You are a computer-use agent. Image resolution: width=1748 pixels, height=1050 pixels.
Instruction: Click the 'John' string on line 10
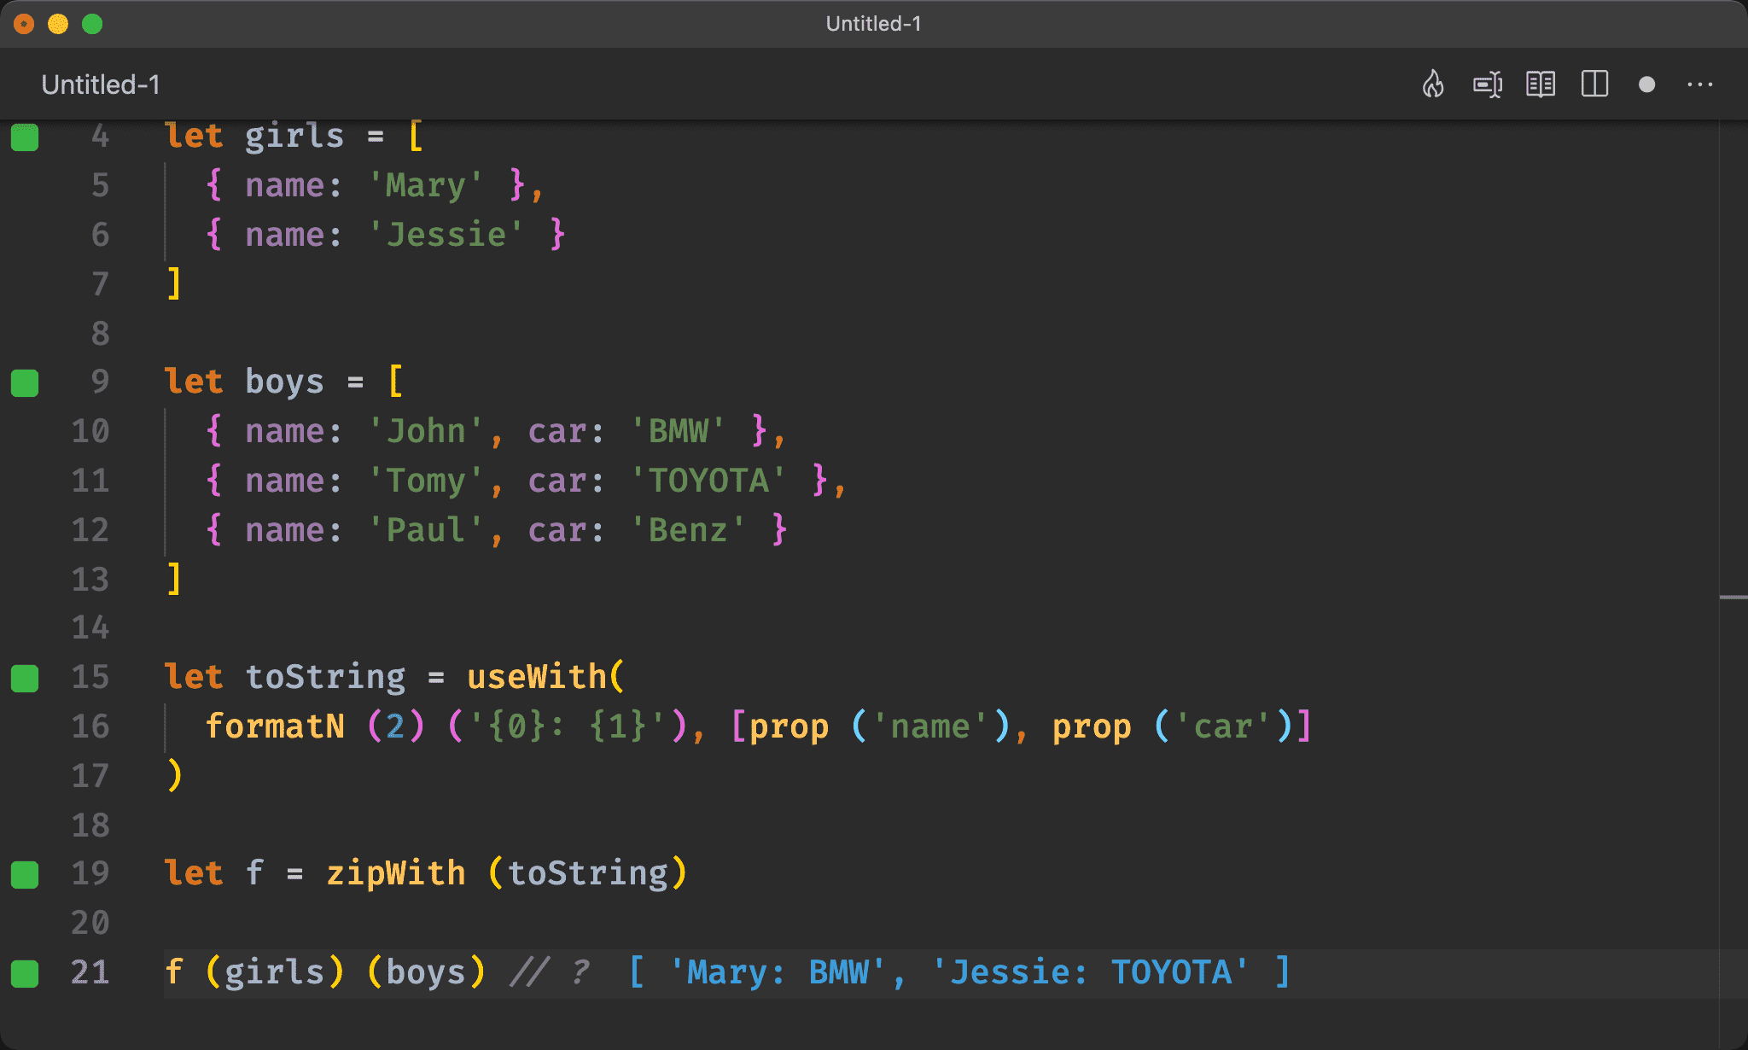tap(426, 431)
